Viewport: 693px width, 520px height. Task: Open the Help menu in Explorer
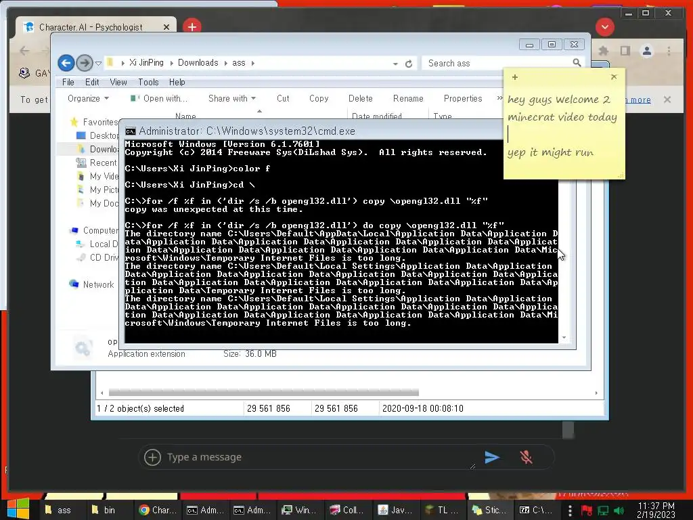(177, 82)
